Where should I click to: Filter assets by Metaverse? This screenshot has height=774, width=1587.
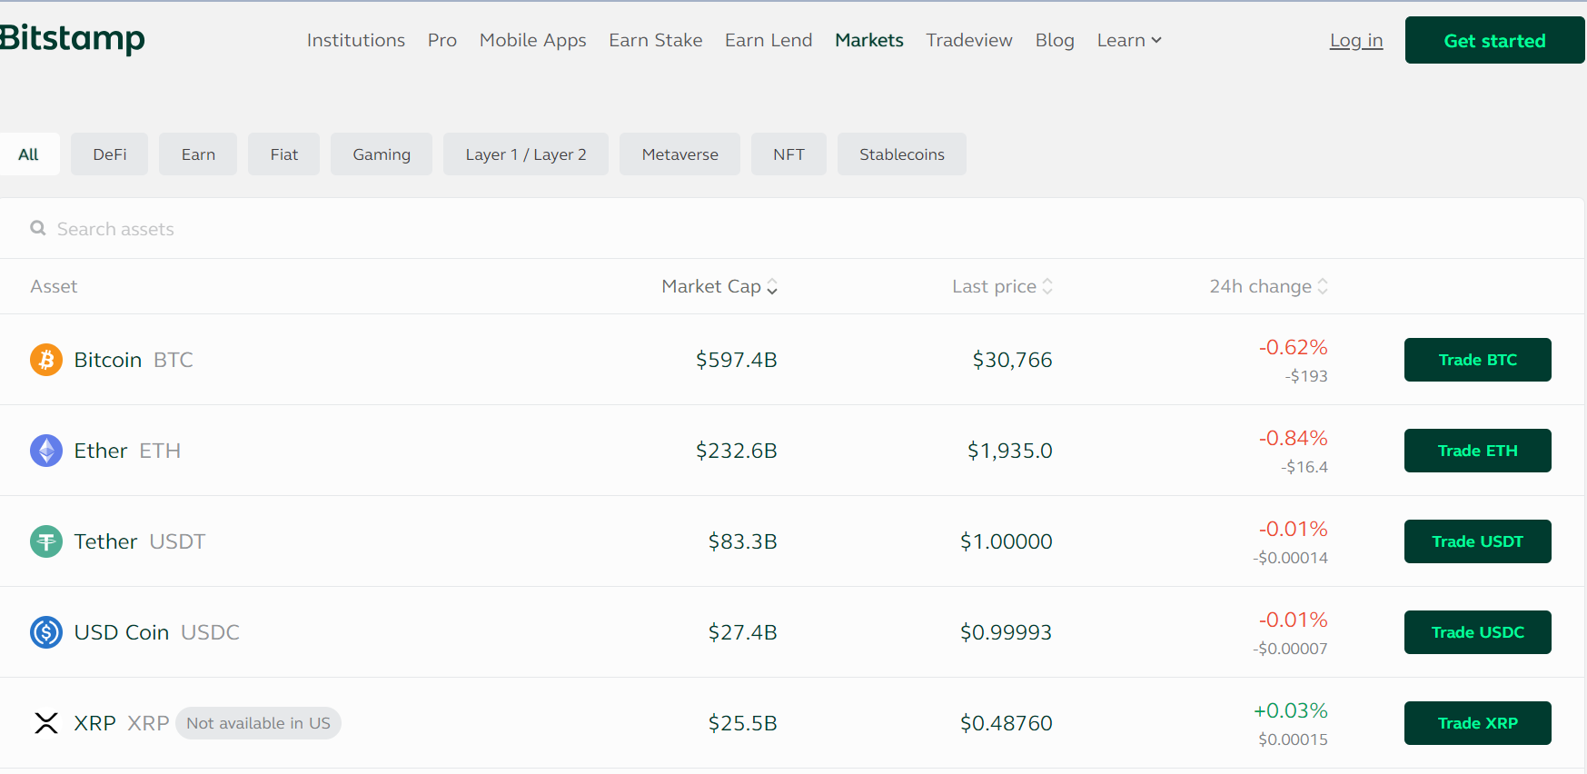(x=680, y=154)
